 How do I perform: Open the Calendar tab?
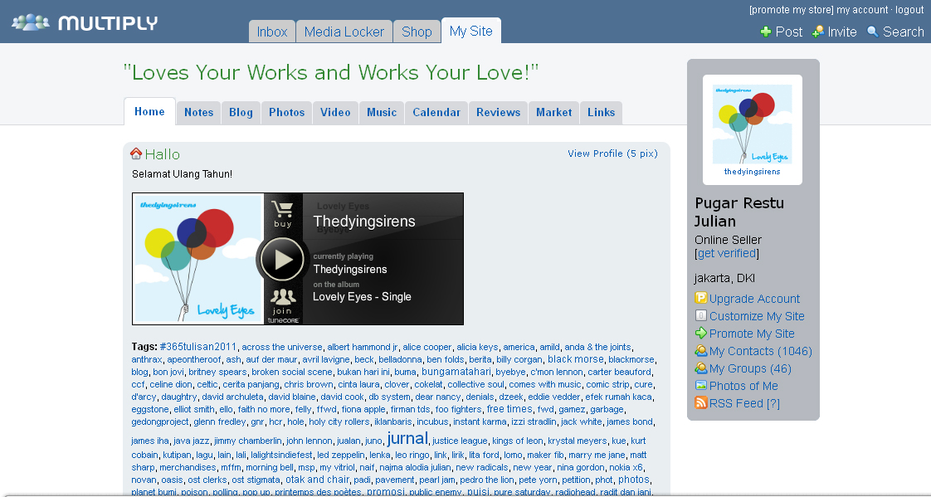click(436, 113)
